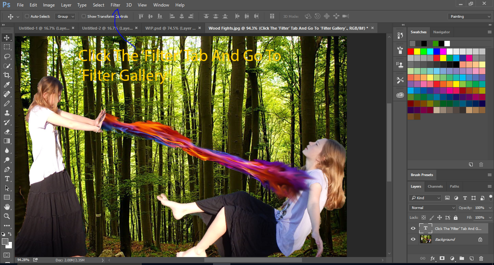Pick the yellow swatch in top row
The width and height of the screenshot is (494, 265).
(x=417, y=52)
